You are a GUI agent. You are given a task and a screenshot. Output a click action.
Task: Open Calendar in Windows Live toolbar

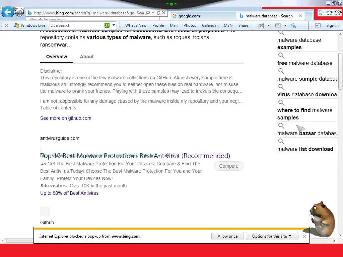tap(210, 25)
